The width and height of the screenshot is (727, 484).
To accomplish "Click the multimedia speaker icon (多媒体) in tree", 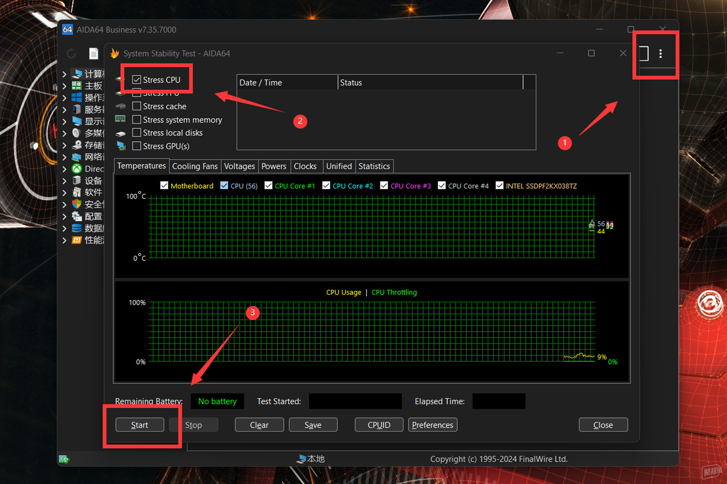I will (77, 133).
